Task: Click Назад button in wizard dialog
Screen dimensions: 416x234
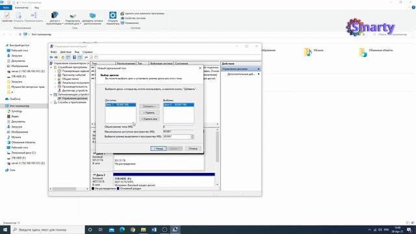Action: [159, 149]
